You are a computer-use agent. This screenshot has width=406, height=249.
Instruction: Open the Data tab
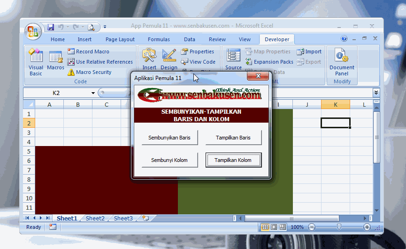(190, 39)
